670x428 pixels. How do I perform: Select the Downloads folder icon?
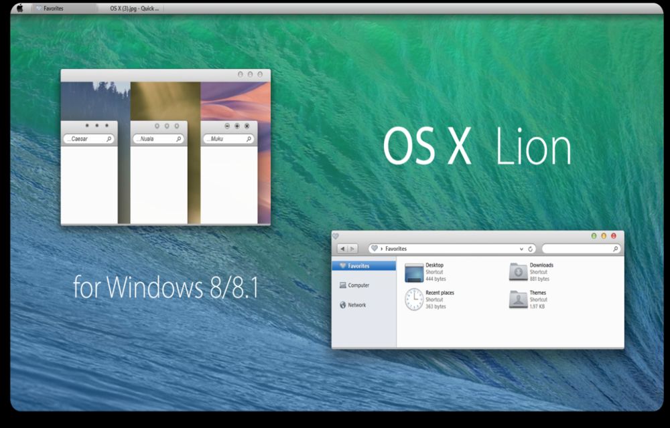(x=518, y=272)
